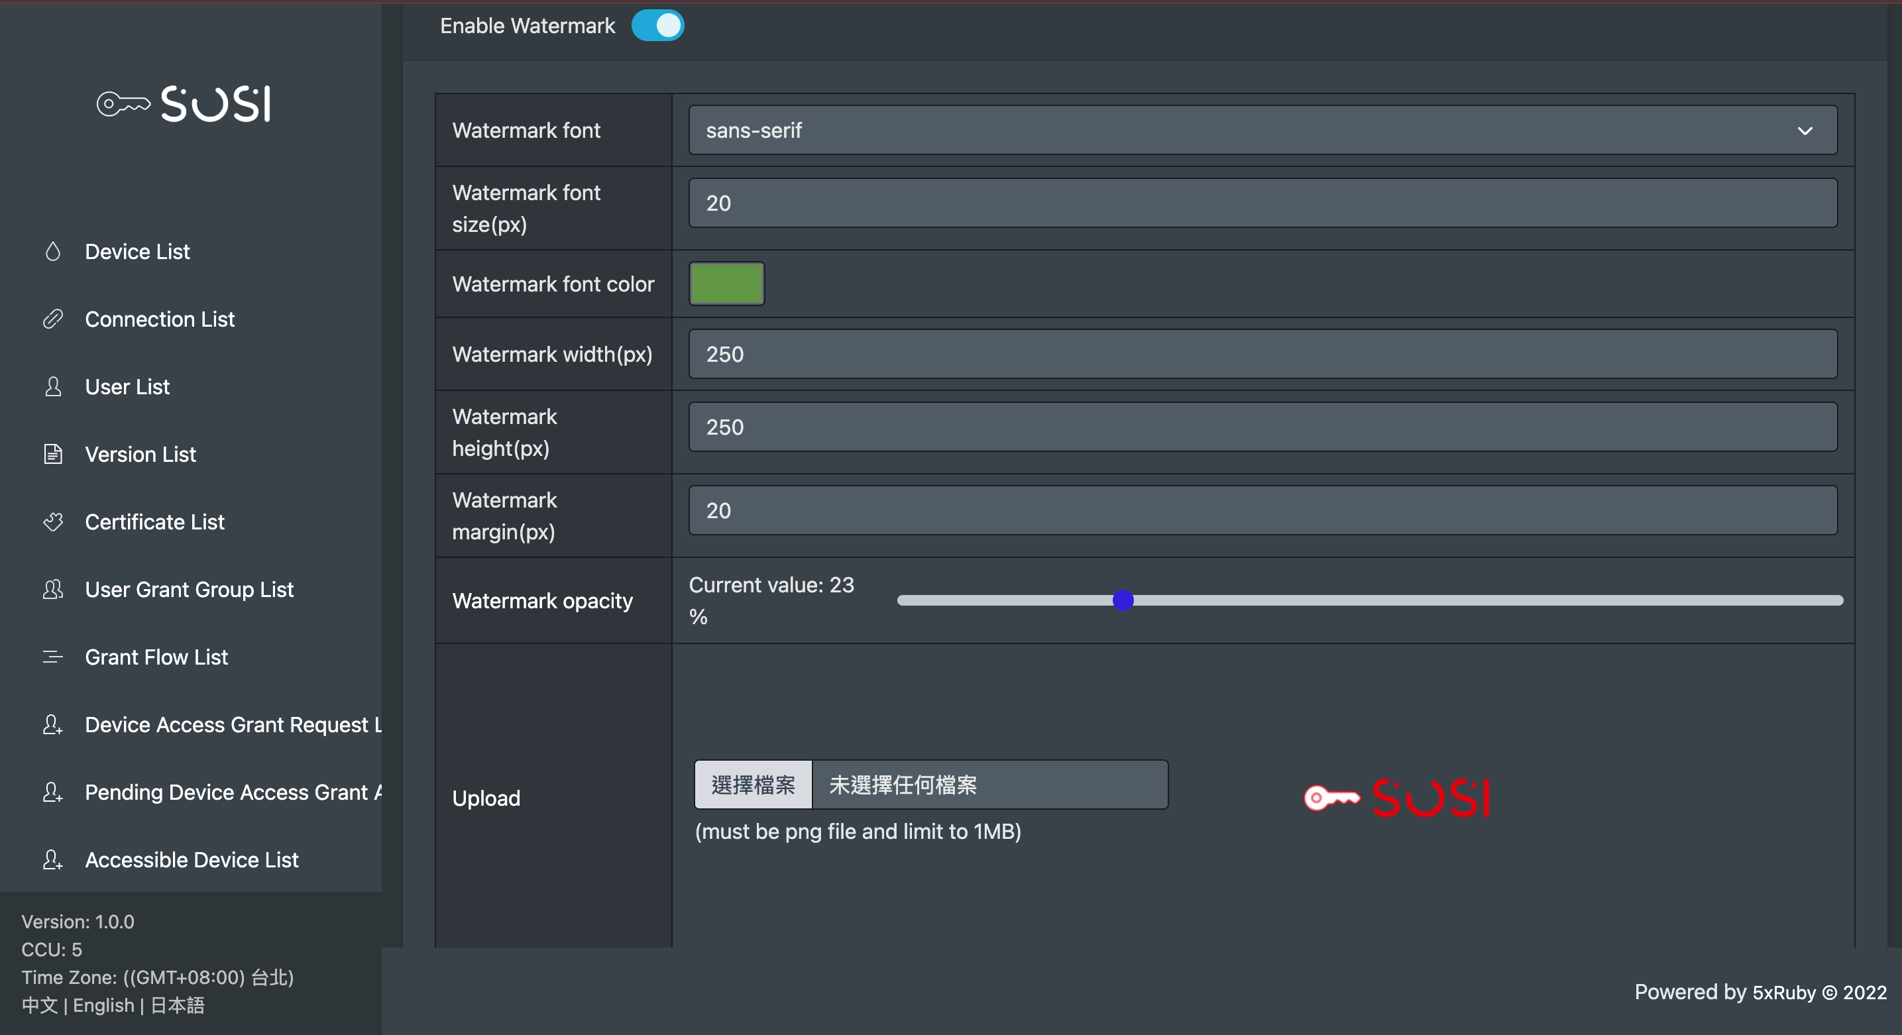
Task: Click the group icon beside User Grant Group List
Action: coord(52,589)
